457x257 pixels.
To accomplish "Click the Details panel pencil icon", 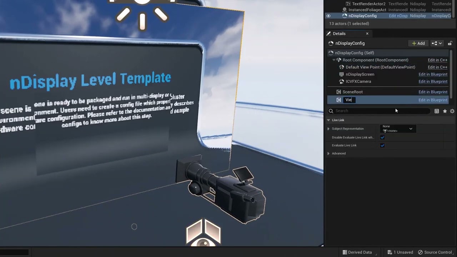I will tap(328, 34).
